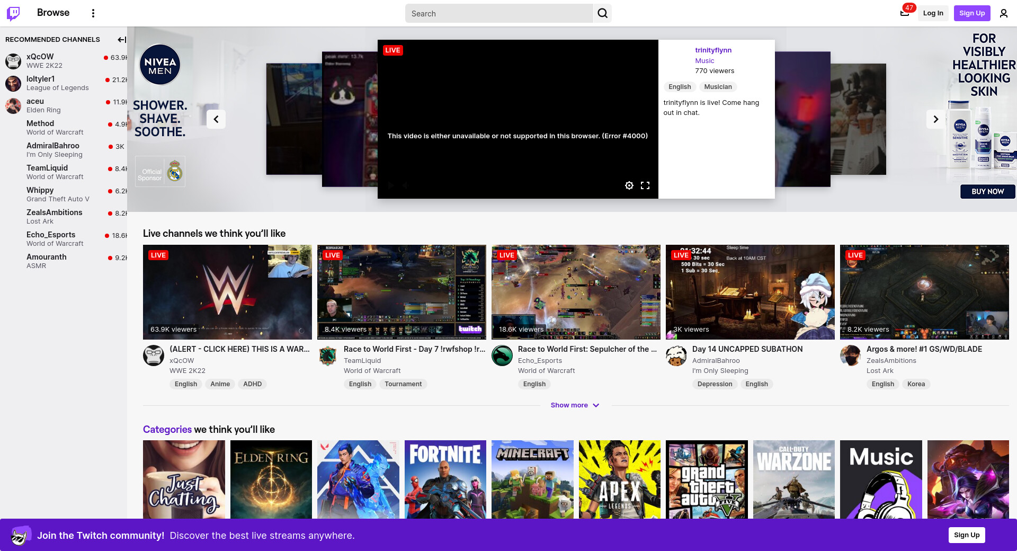The image size is (1017, 551).
Task: Collapse the Recommended Channels sidebar
Action: [121, 40]
